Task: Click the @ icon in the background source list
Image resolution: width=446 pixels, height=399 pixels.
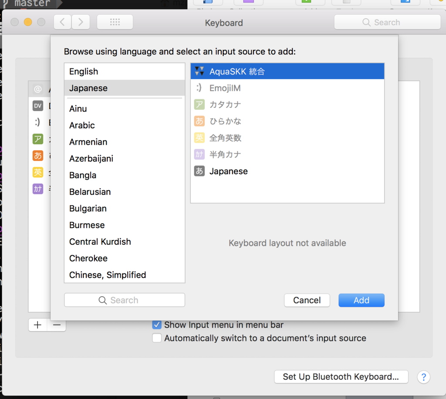Action: click(38, 89)
